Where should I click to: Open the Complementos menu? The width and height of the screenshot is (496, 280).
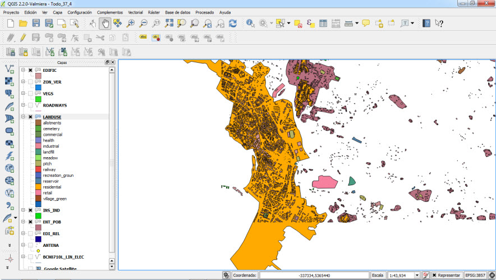110,12
